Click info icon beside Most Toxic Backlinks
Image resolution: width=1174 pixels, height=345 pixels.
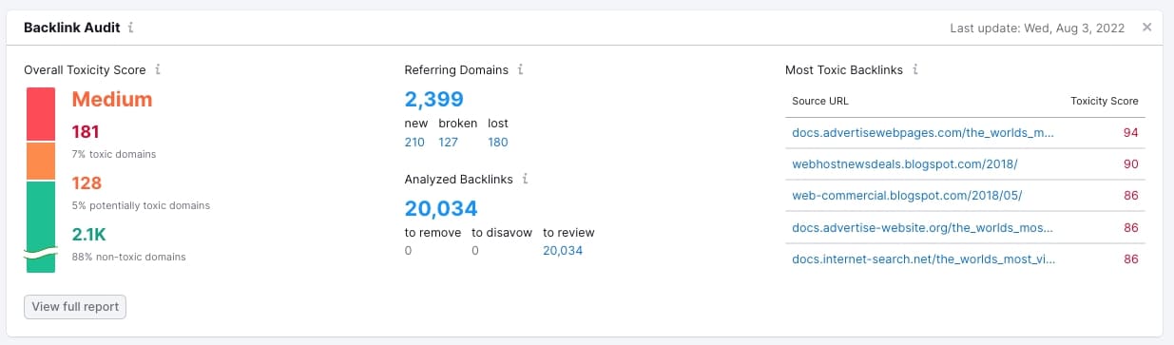pyautogui.click(x=914, y=69)
